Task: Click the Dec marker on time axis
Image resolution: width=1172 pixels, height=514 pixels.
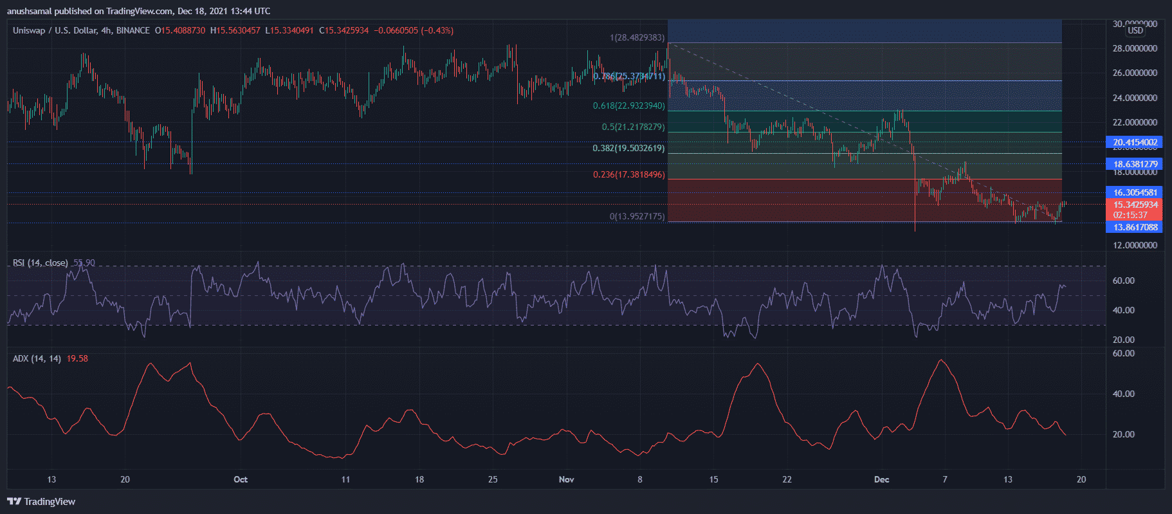Action: [x=881, y=479]
